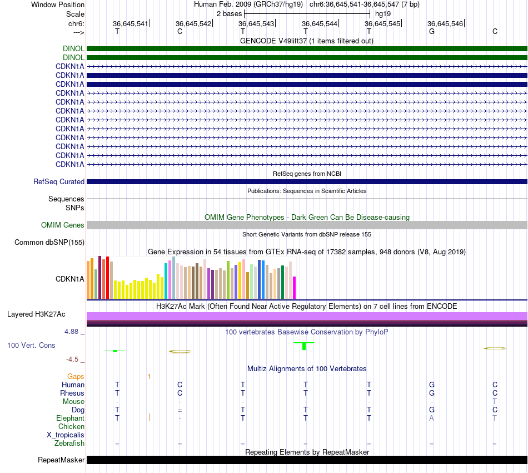Image resolution: width=528 pixels, height=473 pixels.
Task: Select the Sequences track label
Action: point(66,199)
